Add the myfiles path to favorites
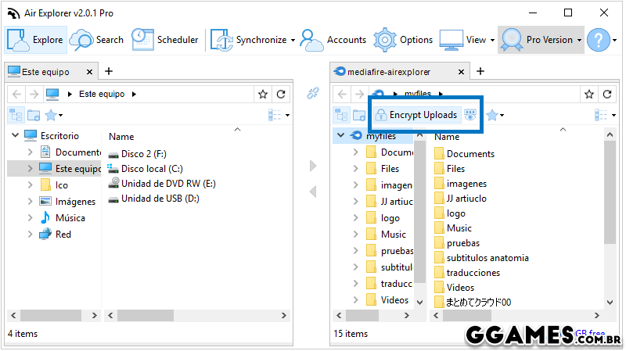 [589, 94]
